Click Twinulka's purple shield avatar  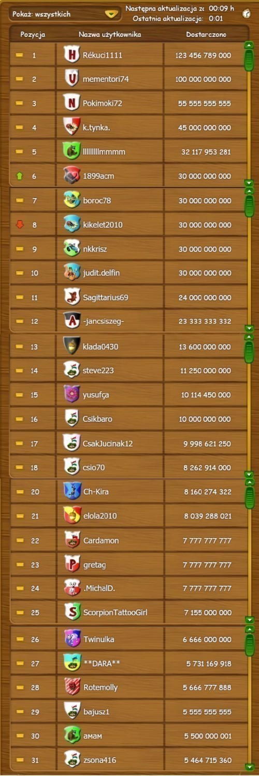pos(73,639)
